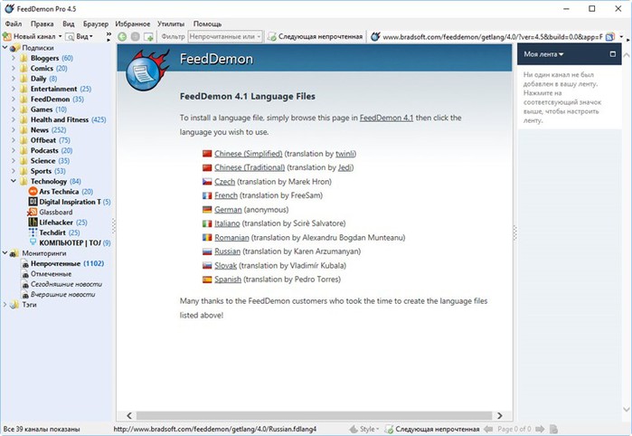Screen dimensions: 632x436
Task: Follow the German language link
Action: (x=228, y=210)
